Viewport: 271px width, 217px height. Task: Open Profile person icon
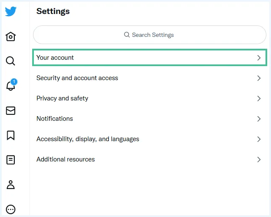11,185
